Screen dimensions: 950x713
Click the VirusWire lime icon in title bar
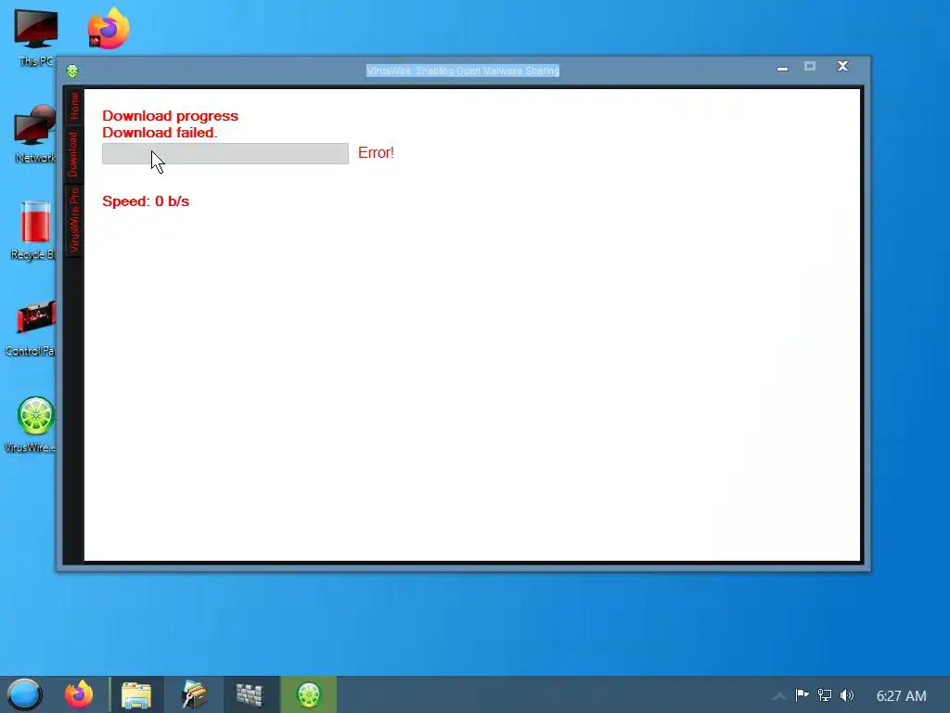[x=72, y=71]
